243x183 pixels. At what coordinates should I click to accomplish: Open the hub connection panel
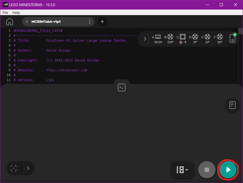(232, 39)
